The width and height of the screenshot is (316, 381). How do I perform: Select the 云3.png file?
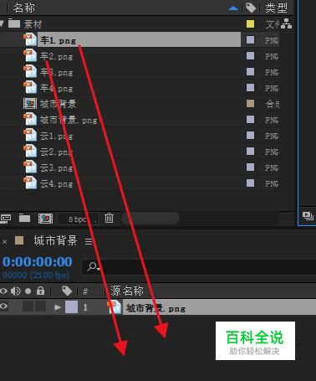tap(56, 167)
